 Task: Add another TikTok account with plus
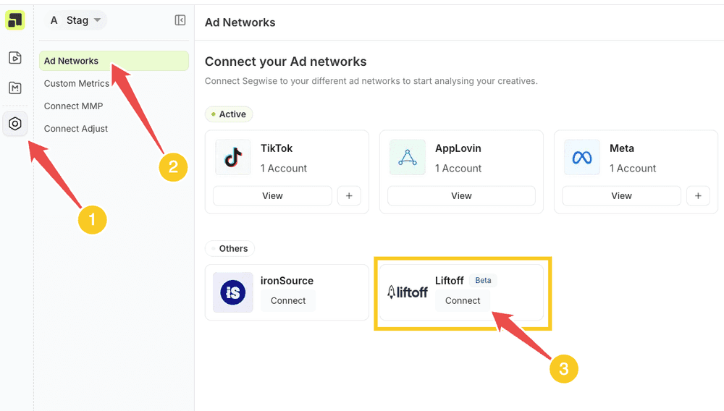349,195
